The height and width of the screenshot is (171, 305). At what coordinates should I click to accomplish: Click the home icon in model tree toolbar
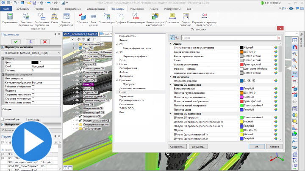(x=89, y=39)
